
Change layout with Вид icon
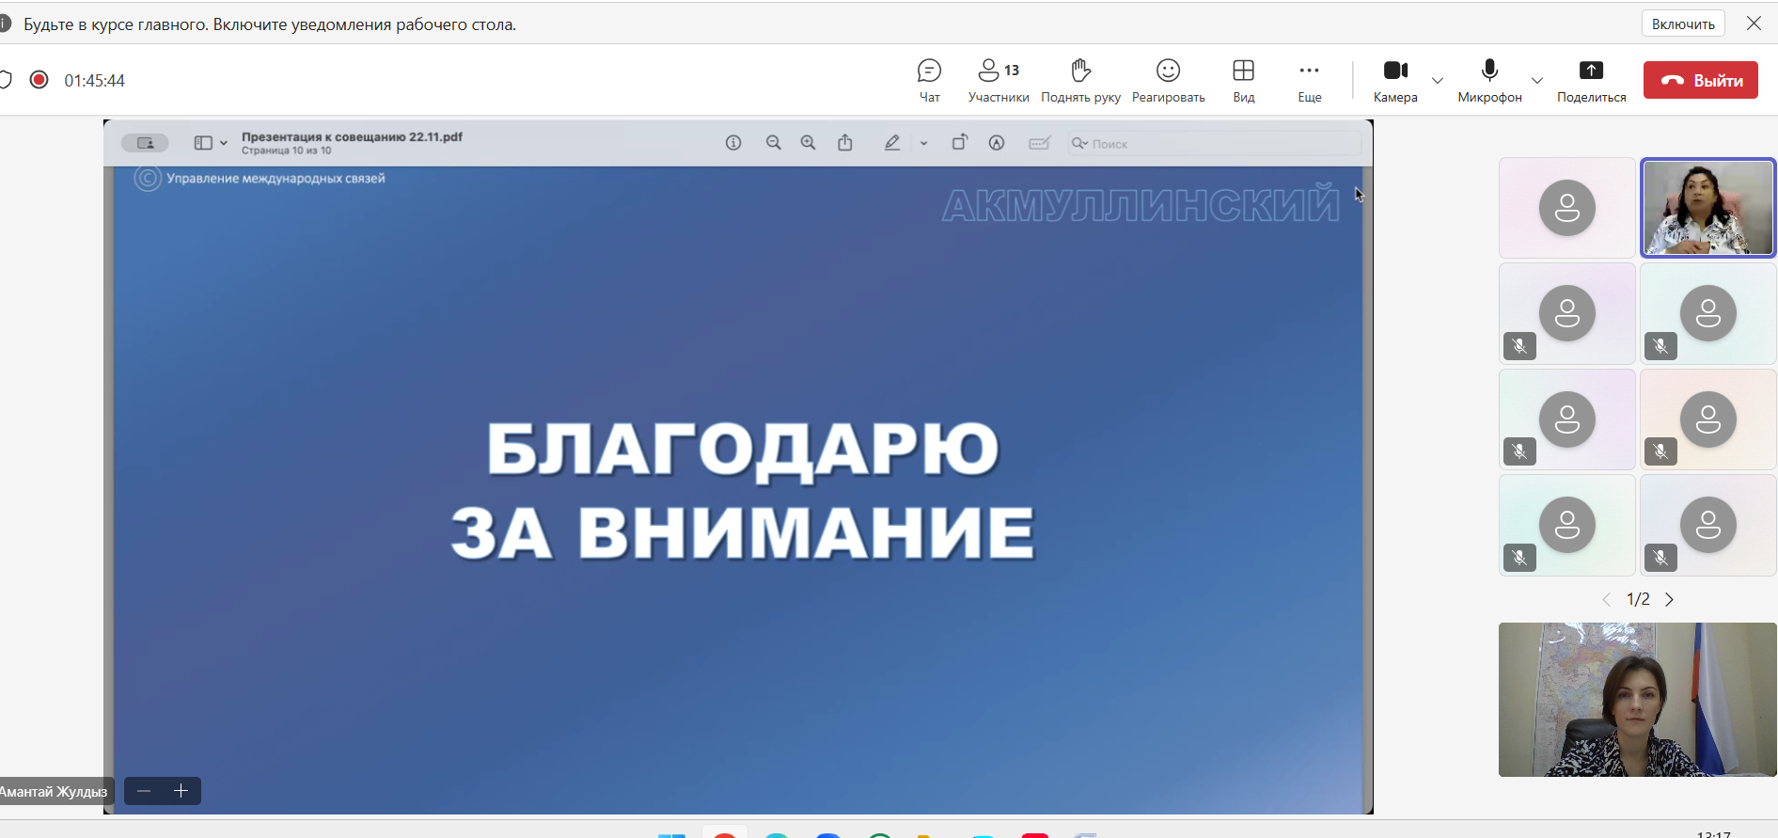1243,81
